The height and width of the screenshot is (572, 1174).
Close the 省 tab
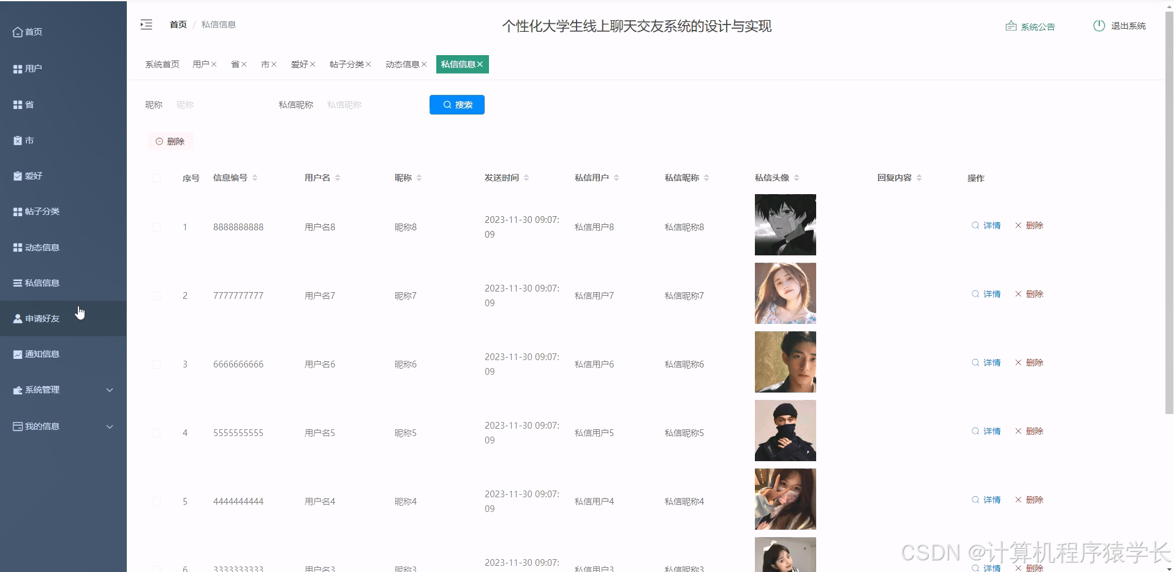(x=243, y=64)
